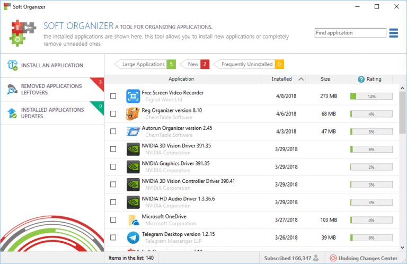
Task: Click the 4/3/2018 install date
Action: [286, 131]
